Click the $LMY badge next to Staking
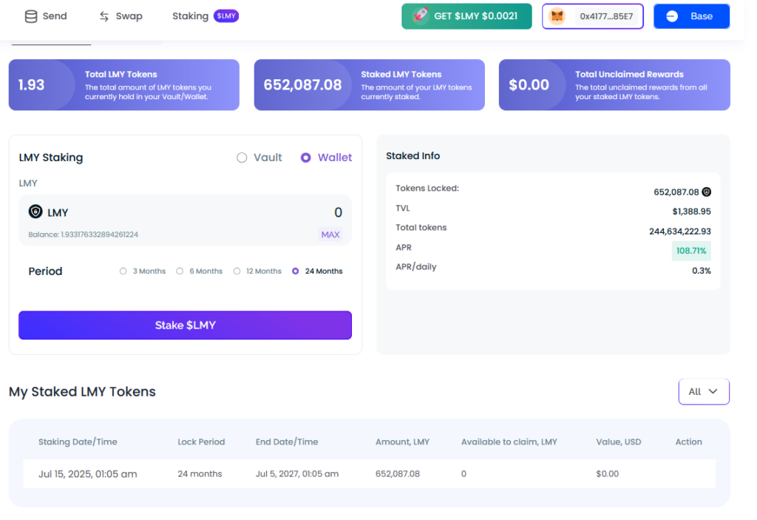The height and width of the screenshot is (520, 757). (226, 16)
